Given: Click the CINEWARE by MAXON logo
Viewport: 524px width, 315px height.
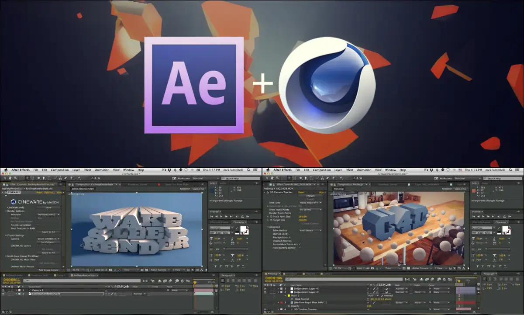Looking at the screenshot, I should point(34,202).
